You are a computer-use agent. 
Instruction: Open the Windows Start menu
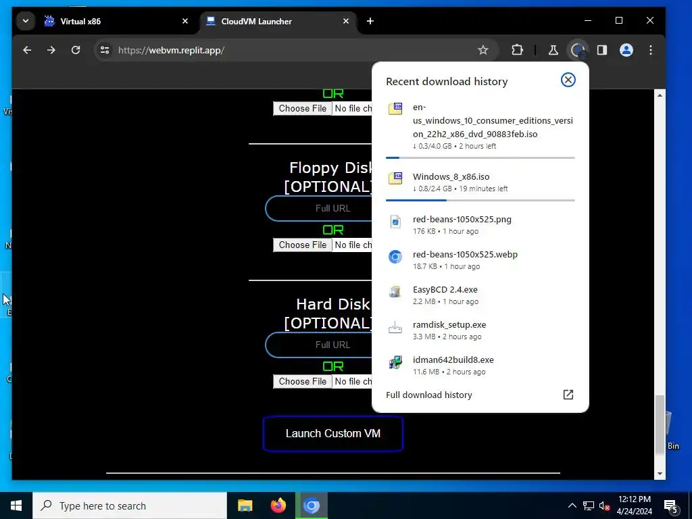click(16, 505)
